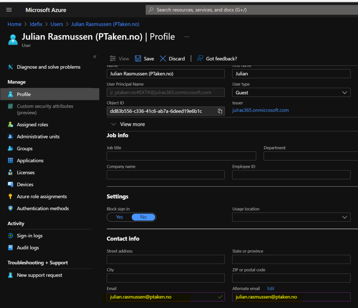Click the ZIP or postal code field
The height and width of the screenshot is (308, 358).
(x=291, y=278)
